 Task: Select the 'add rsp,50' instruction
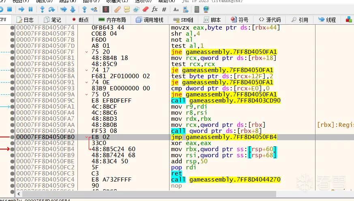point(189,162)
